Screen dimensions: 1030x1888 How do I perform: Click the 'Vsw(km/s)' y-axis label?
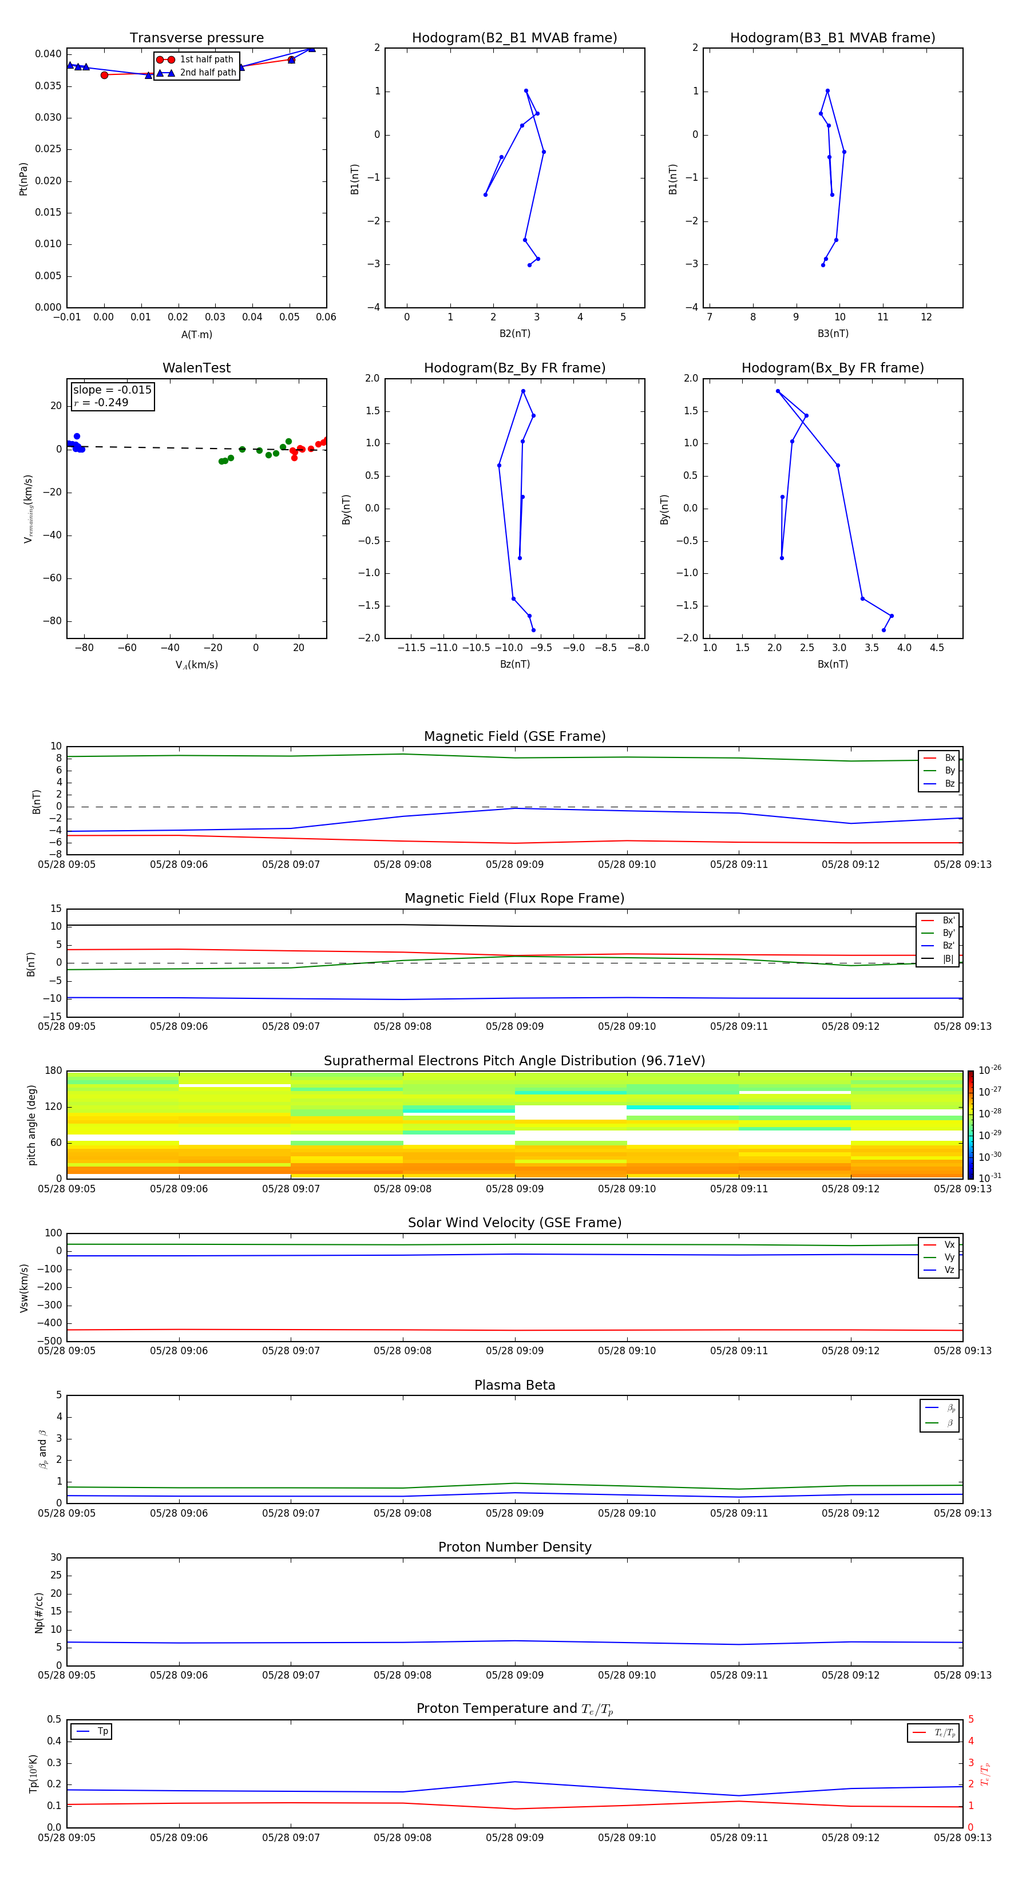click(23, 1288)
